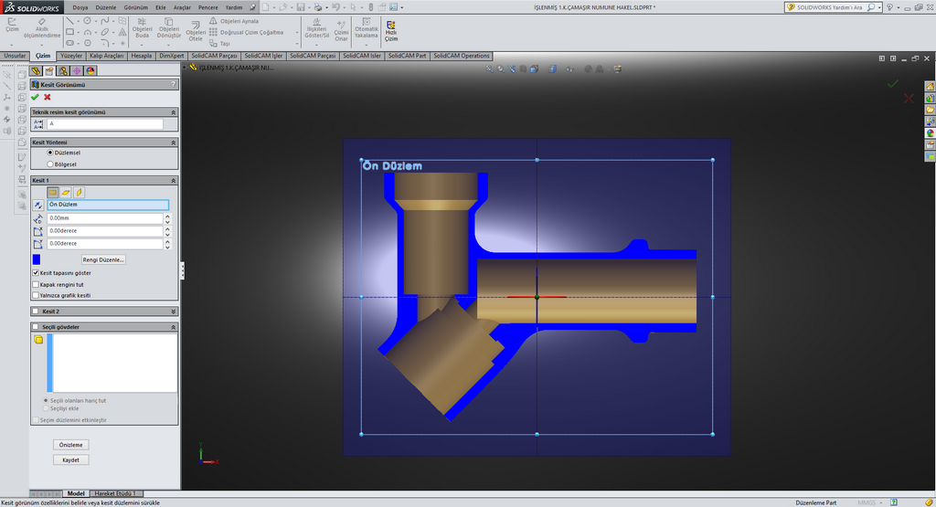
Task: Click the Önizleme button
Action: (x=70, y=445)
